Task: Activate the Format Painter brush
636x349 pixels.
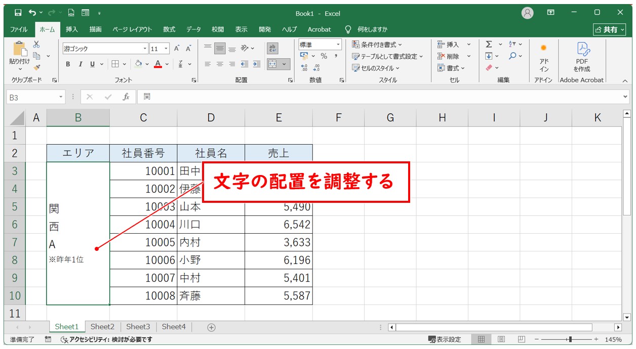Action: pyautogui.click(x=36, y=67)
